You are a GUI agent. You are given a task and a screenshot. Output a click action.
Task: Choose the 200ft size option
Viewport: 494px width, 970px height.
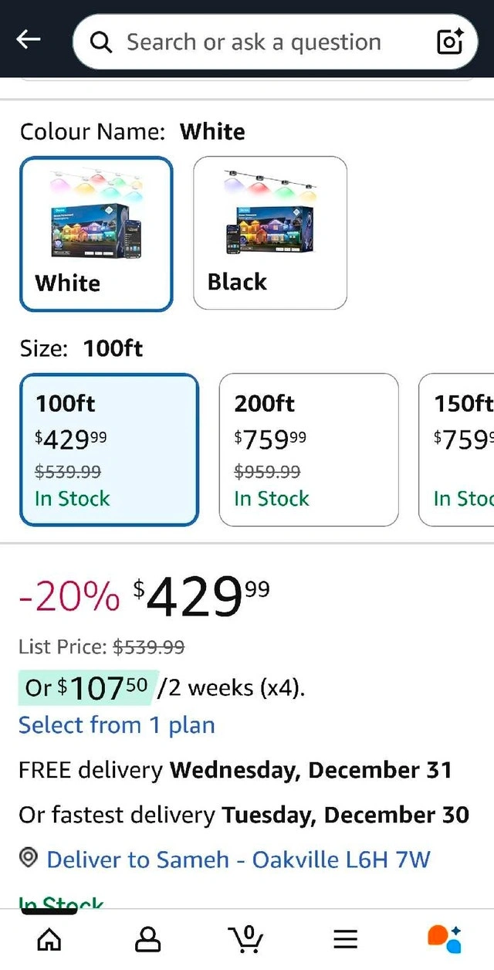coord(308,449)
